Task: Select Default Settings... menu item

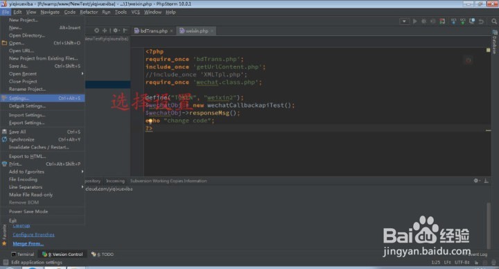Action: [x=43, y=106]
